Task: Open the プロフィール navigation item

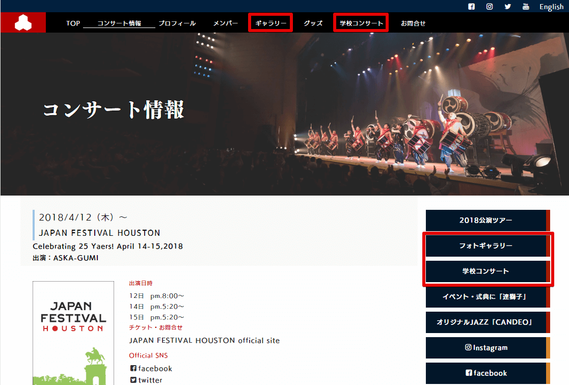Action: click(x=177, y=23)
